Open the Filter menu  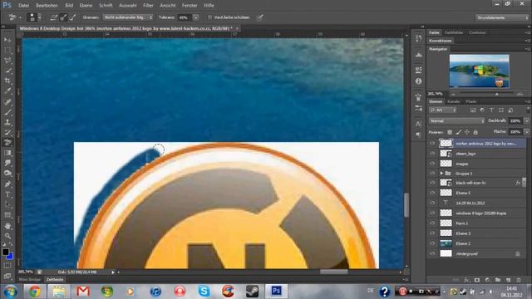coord(148,6)
